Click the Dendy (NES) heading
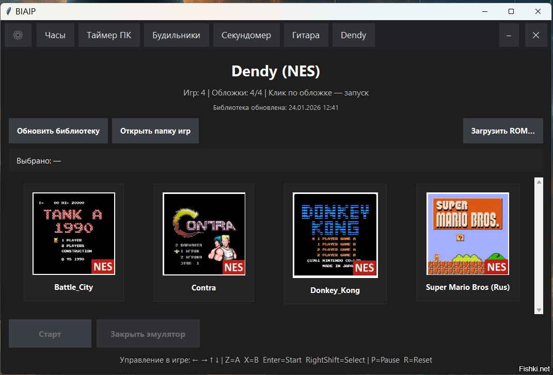553x375 pixels. click(x=276, y=71)
